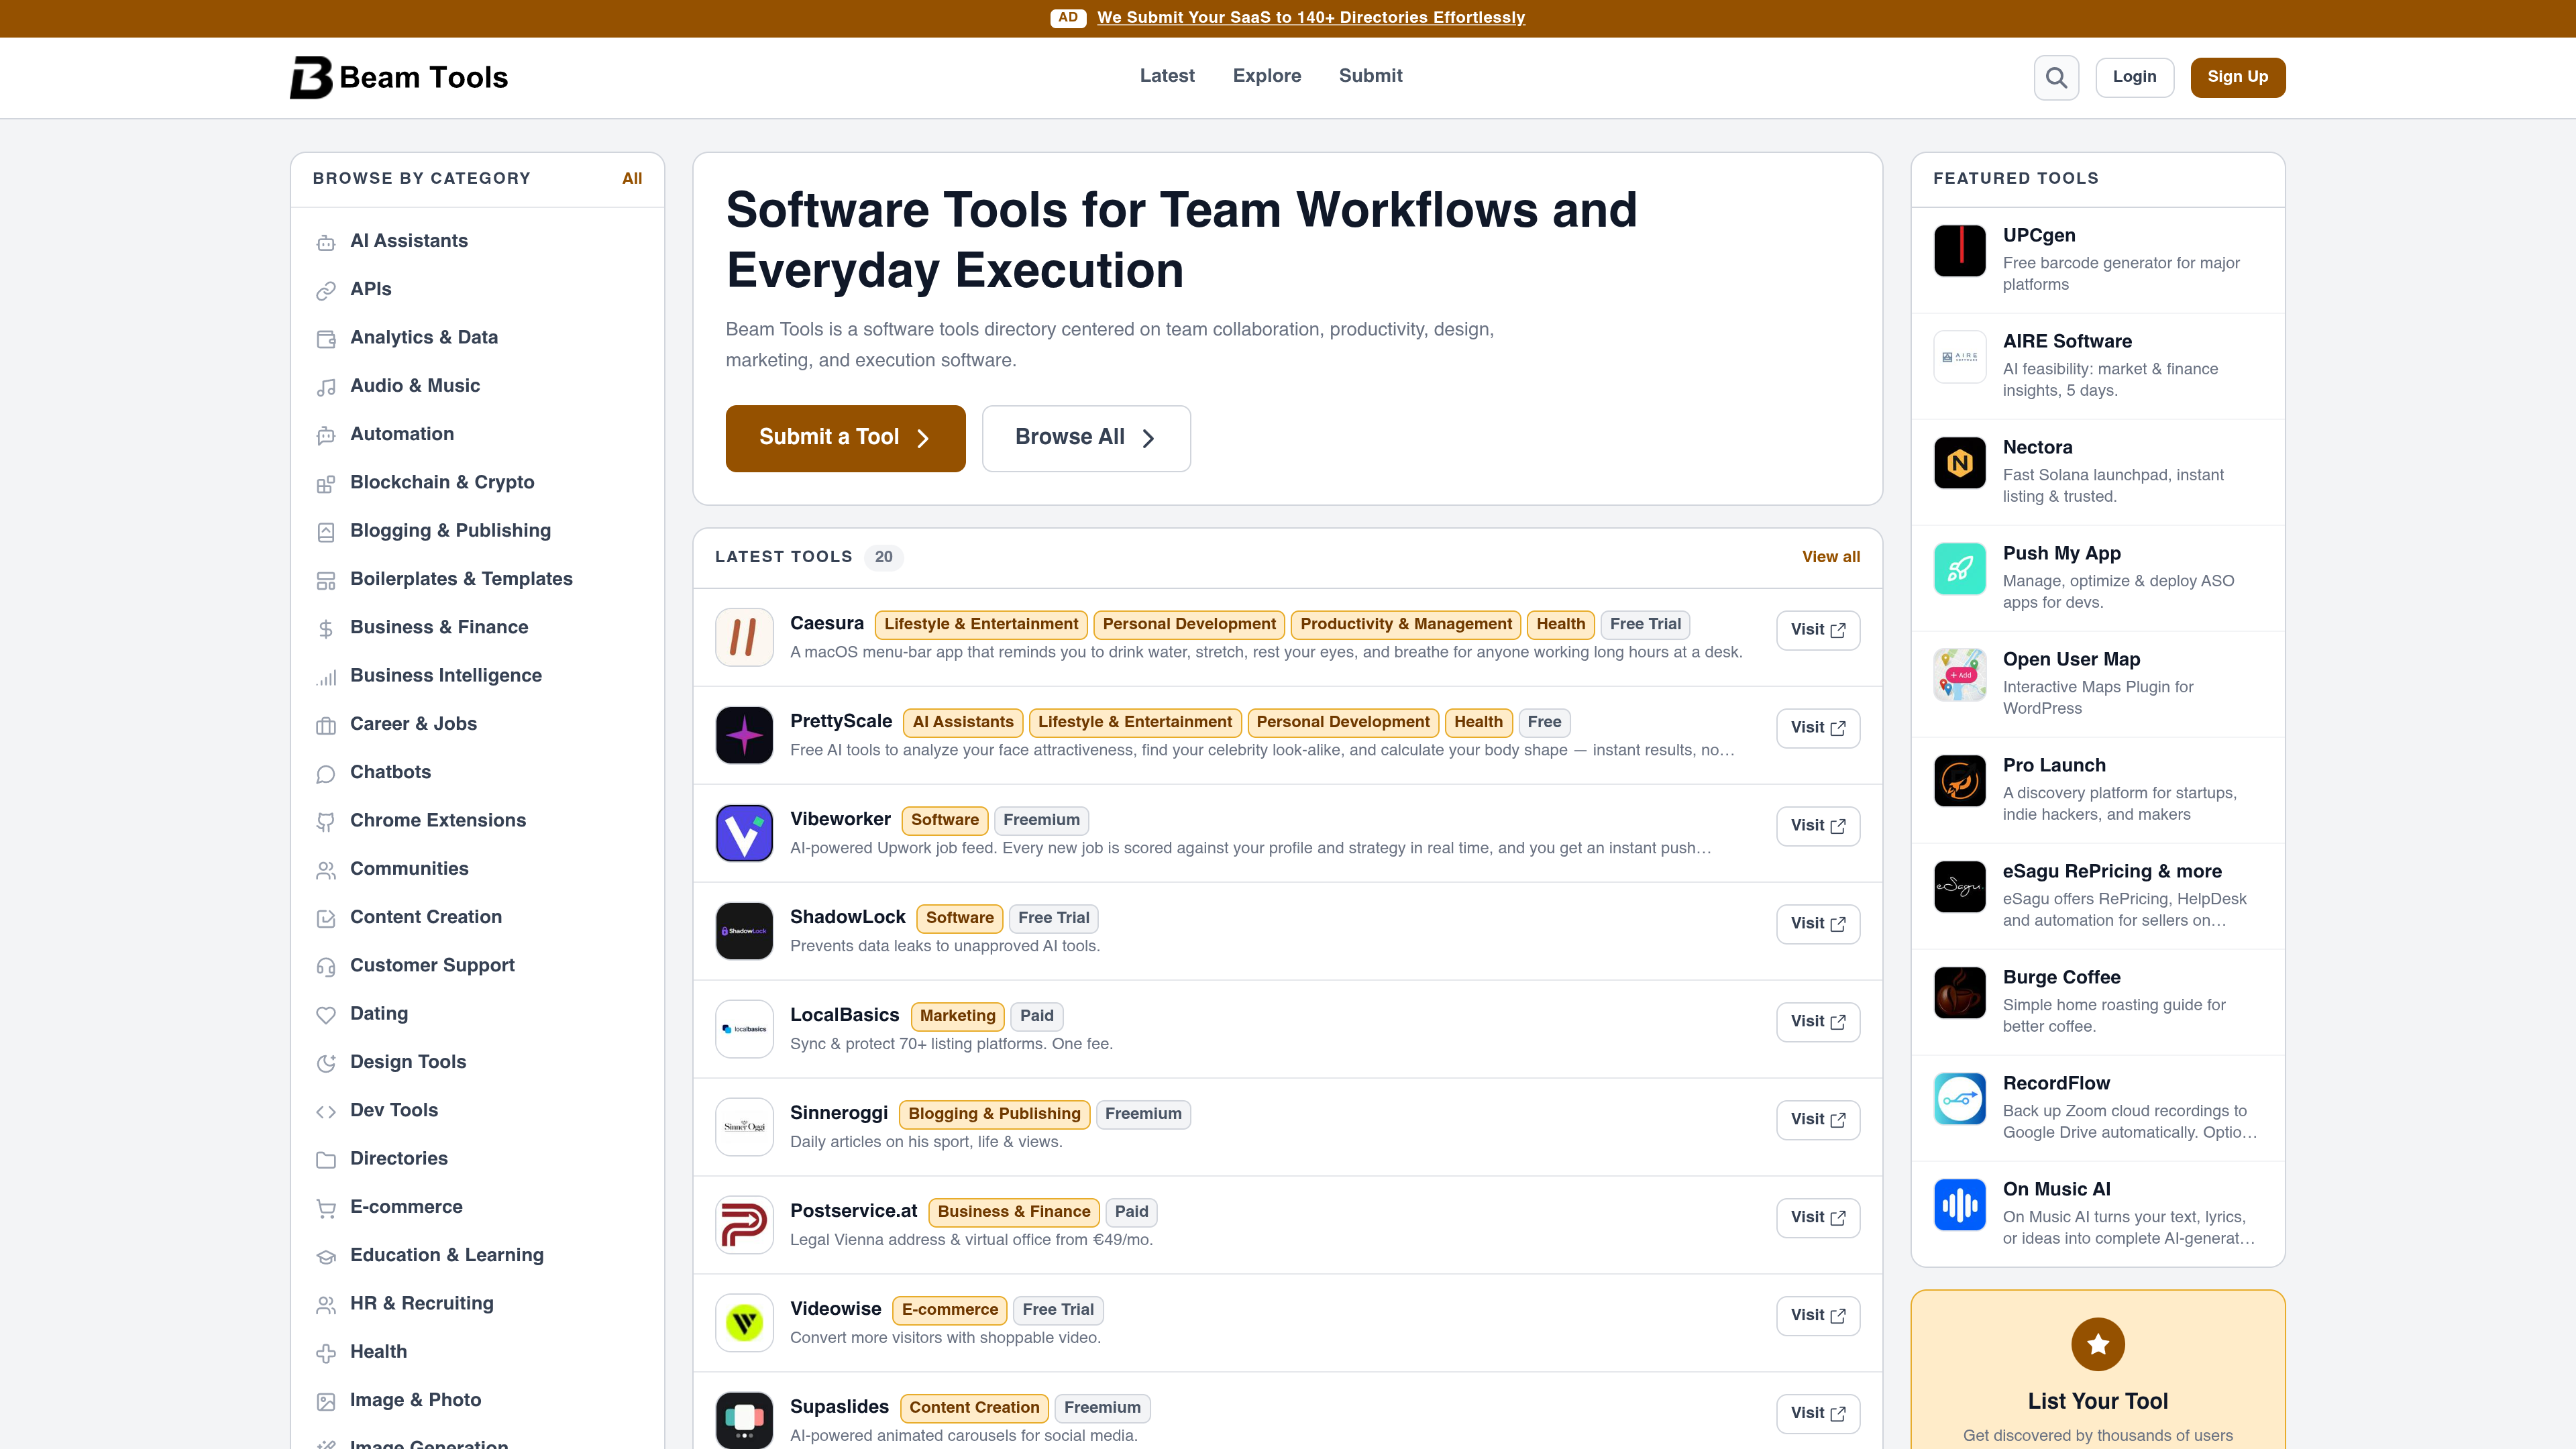The width and height of the screenshot is (2576, 1449).
Task: Open the ad banner directories link
Action: pyautogui.click(x=1310, y=18)
